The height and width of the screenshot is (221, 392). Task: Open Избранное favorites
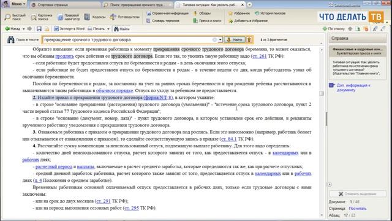pos(239,14)
